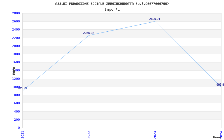The width and height of the screenshot is (224, 140).
Task: Click the 400 y-axis value
Action: [x=17, y=111]
